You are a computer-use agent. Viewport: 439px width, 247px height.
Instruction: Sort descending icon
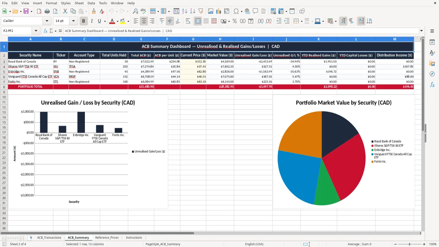192,11
